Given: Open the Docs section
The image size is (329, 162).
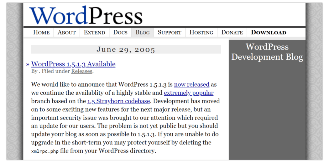Looking at the screenshot, I should click(120, 33).
